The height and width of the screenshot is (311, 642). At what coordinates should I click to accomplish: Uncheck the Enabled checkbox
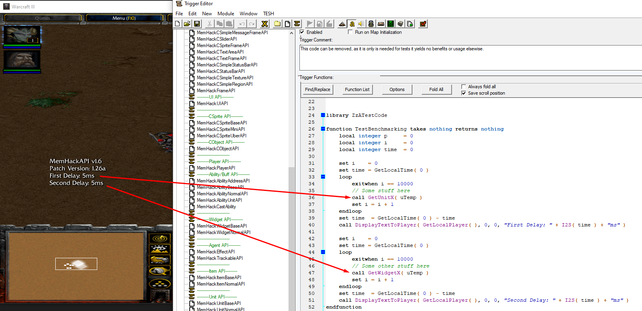302,32
